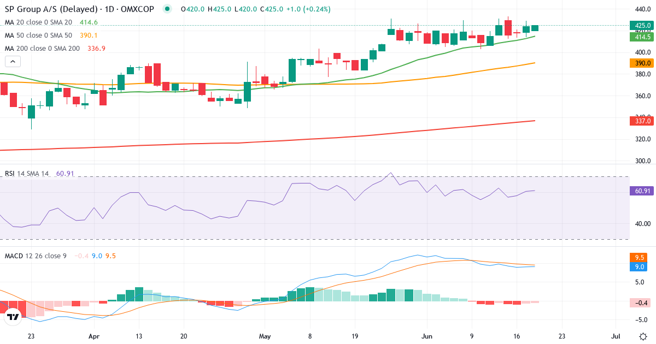Screen dimensions: 656x344
Task: Click the change value +1.0 (+0.24%)
Action: point(308,9)
